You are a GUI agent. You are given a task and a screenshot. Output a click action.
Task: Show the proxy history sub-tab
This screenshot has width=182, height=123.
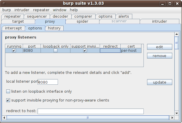(54, 28)
